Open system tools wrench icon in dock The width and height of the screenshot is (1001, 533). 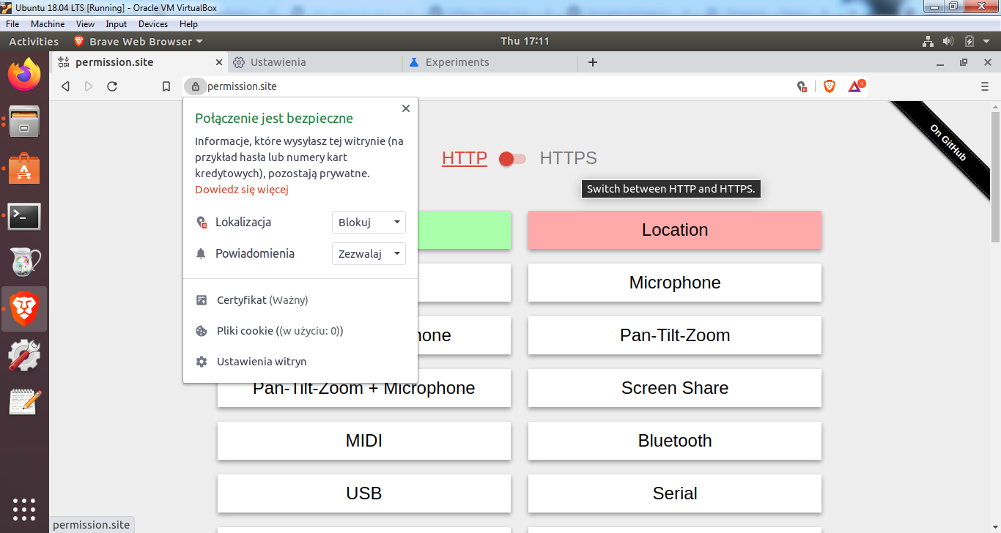point(24,356)
